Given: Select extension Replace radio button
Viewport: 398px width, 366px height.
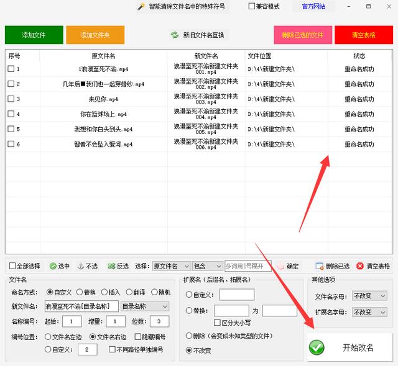Looking at the screenshot, I should pos(189,310).
